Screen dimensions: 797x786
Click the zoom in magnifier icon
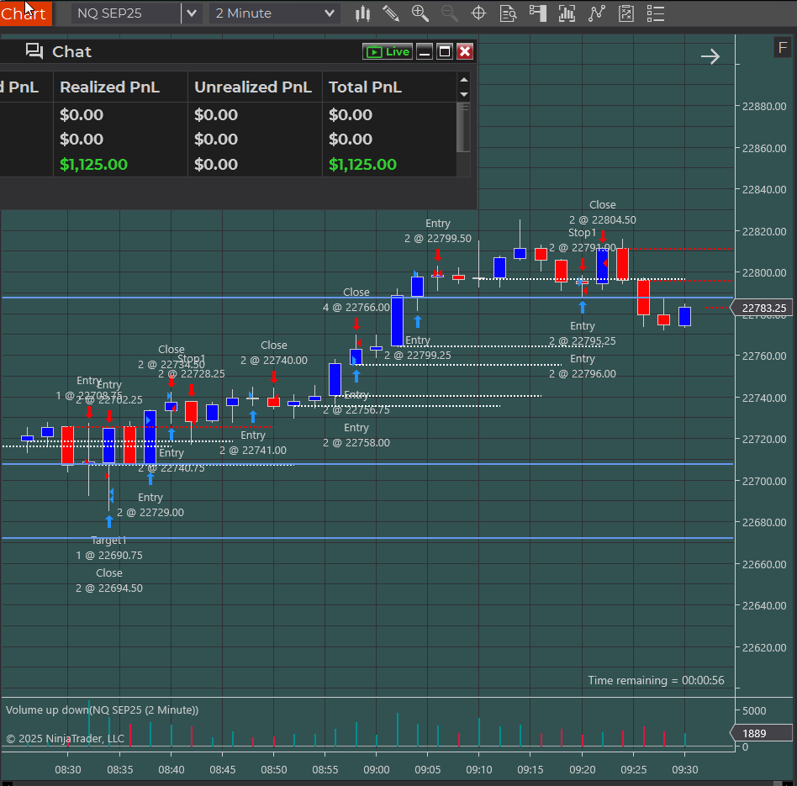(x=420, y=13)
